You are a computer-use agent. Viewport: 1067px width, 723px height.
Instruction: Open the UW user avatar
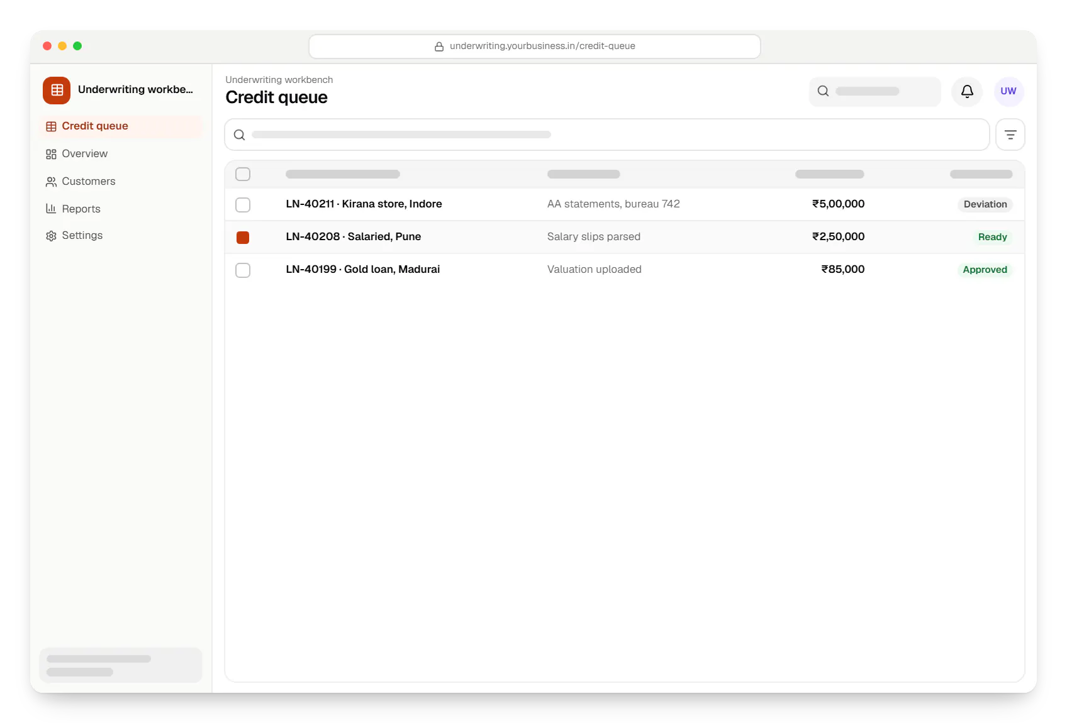(x=1008, y=92)
